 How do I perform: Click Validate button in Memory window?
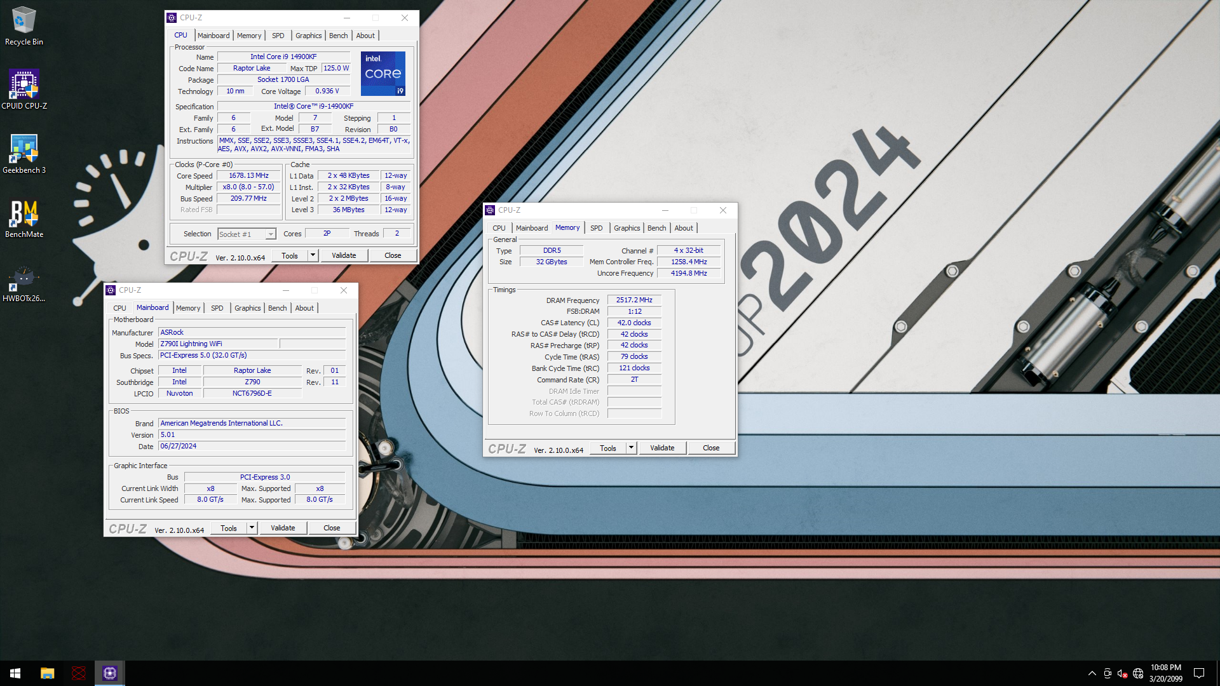pos(662,448)
